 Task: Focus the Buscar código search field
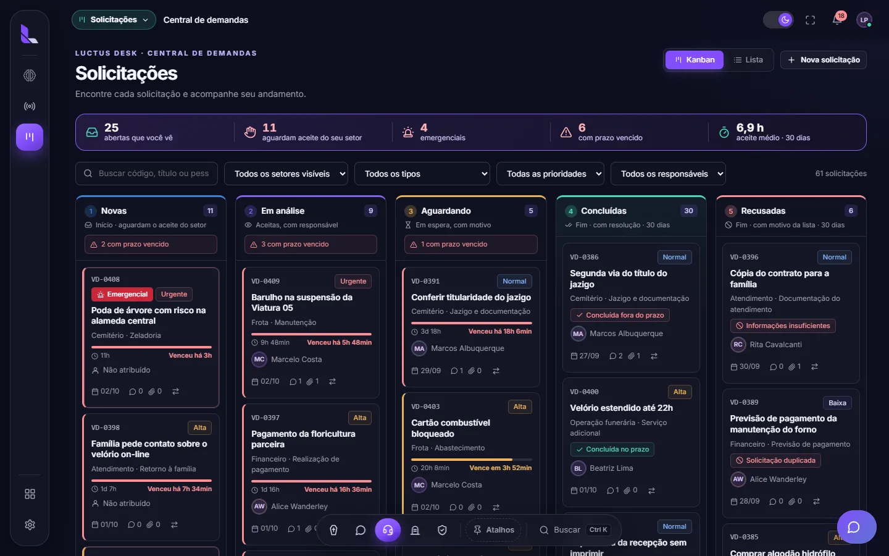click(146, 174)
